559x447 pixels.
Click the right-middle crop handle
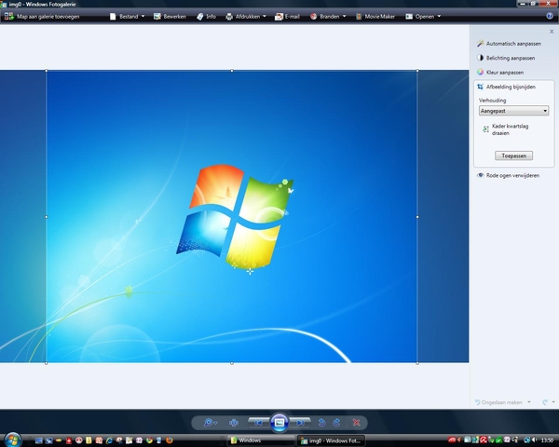tap(417, 217)
